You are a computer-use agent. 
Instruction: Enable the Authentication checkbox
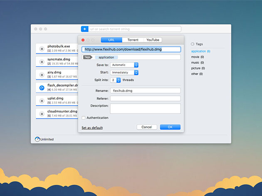coord(84,118)
